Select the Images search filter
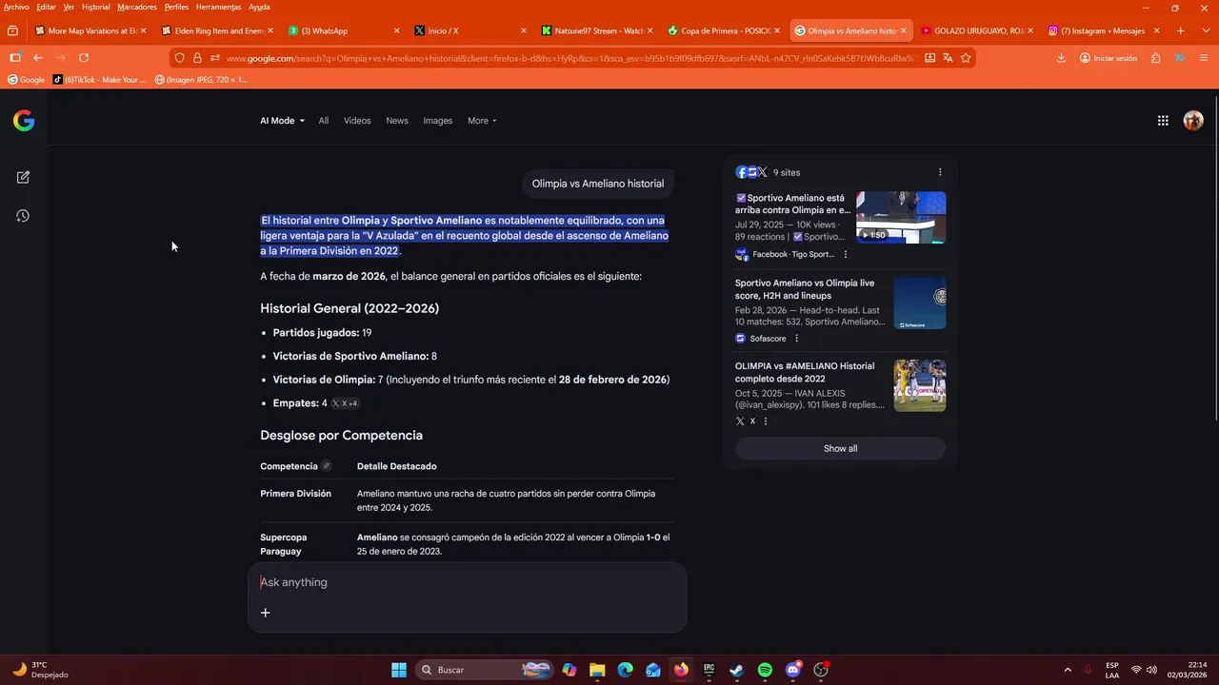1219x685 pixels. (x=438, y=121)
